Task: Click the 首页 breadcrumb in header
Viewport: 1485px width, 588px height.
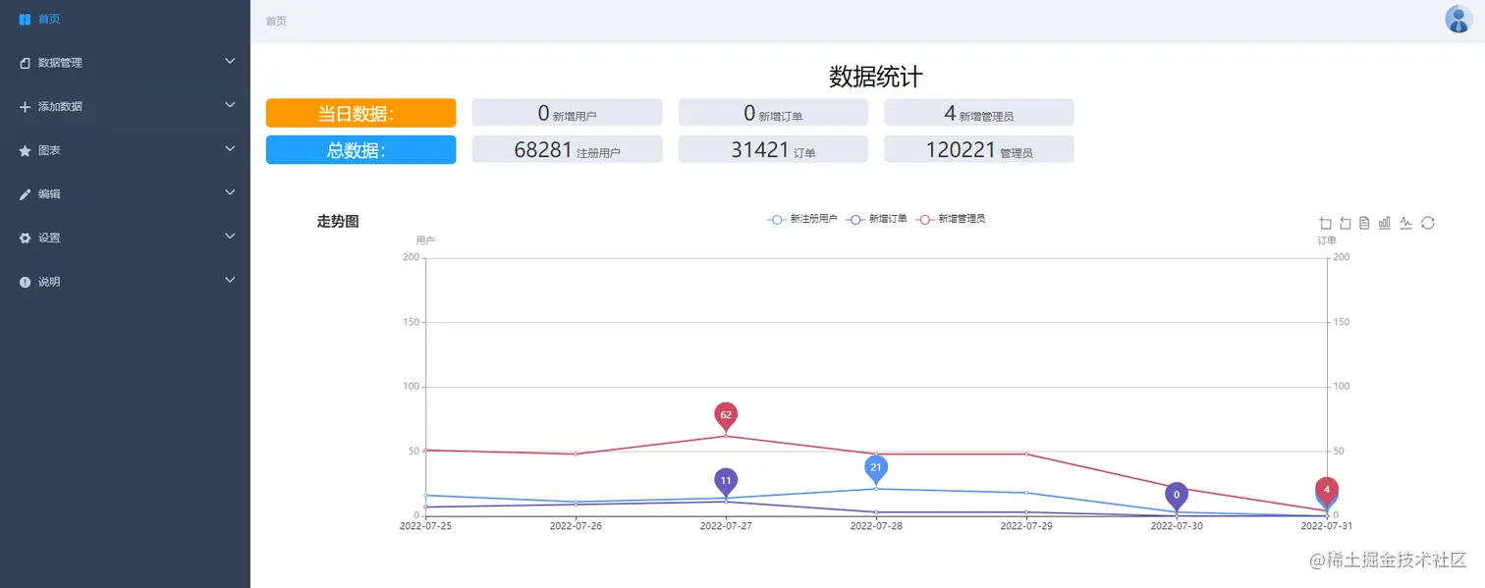Action: (276, 21)
